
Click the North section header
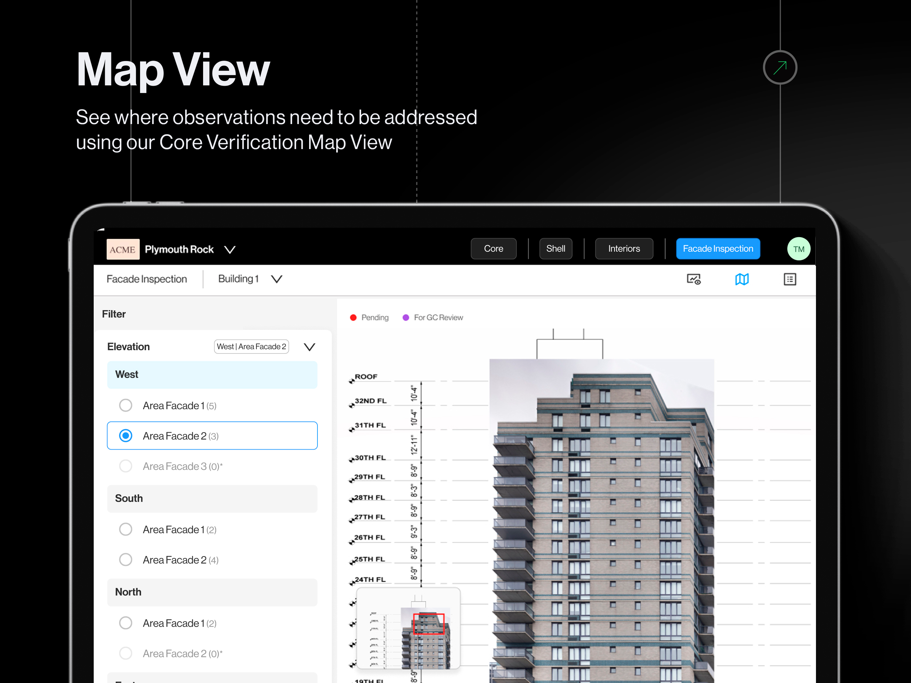tap(212, 592)
